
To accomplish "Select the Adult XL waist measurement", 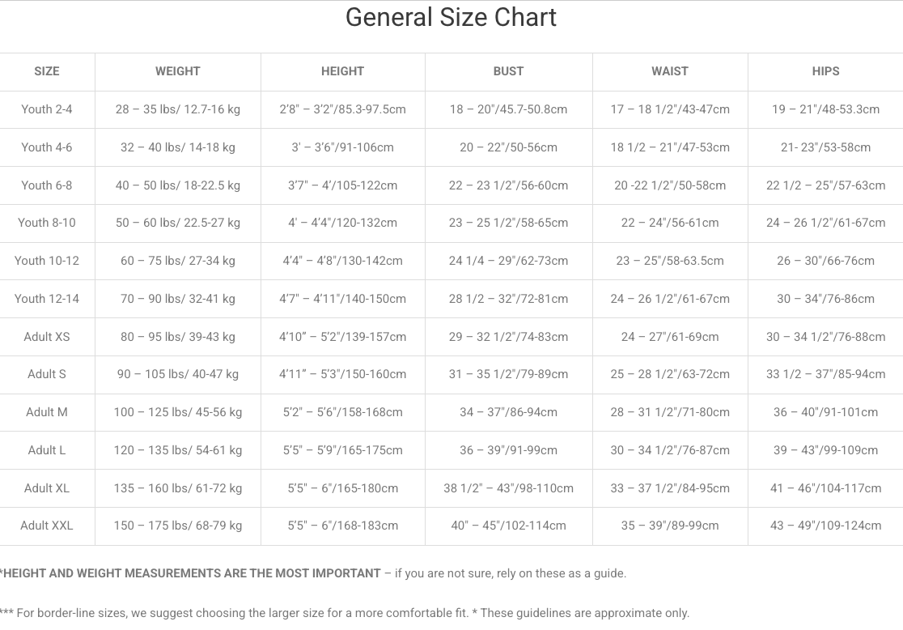I will (670, 488).
